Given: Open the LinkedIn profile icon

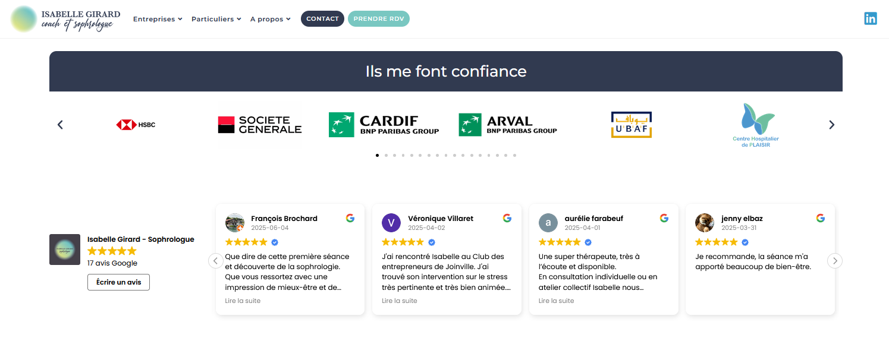Looking at the screenshot, I should (870, 18).
